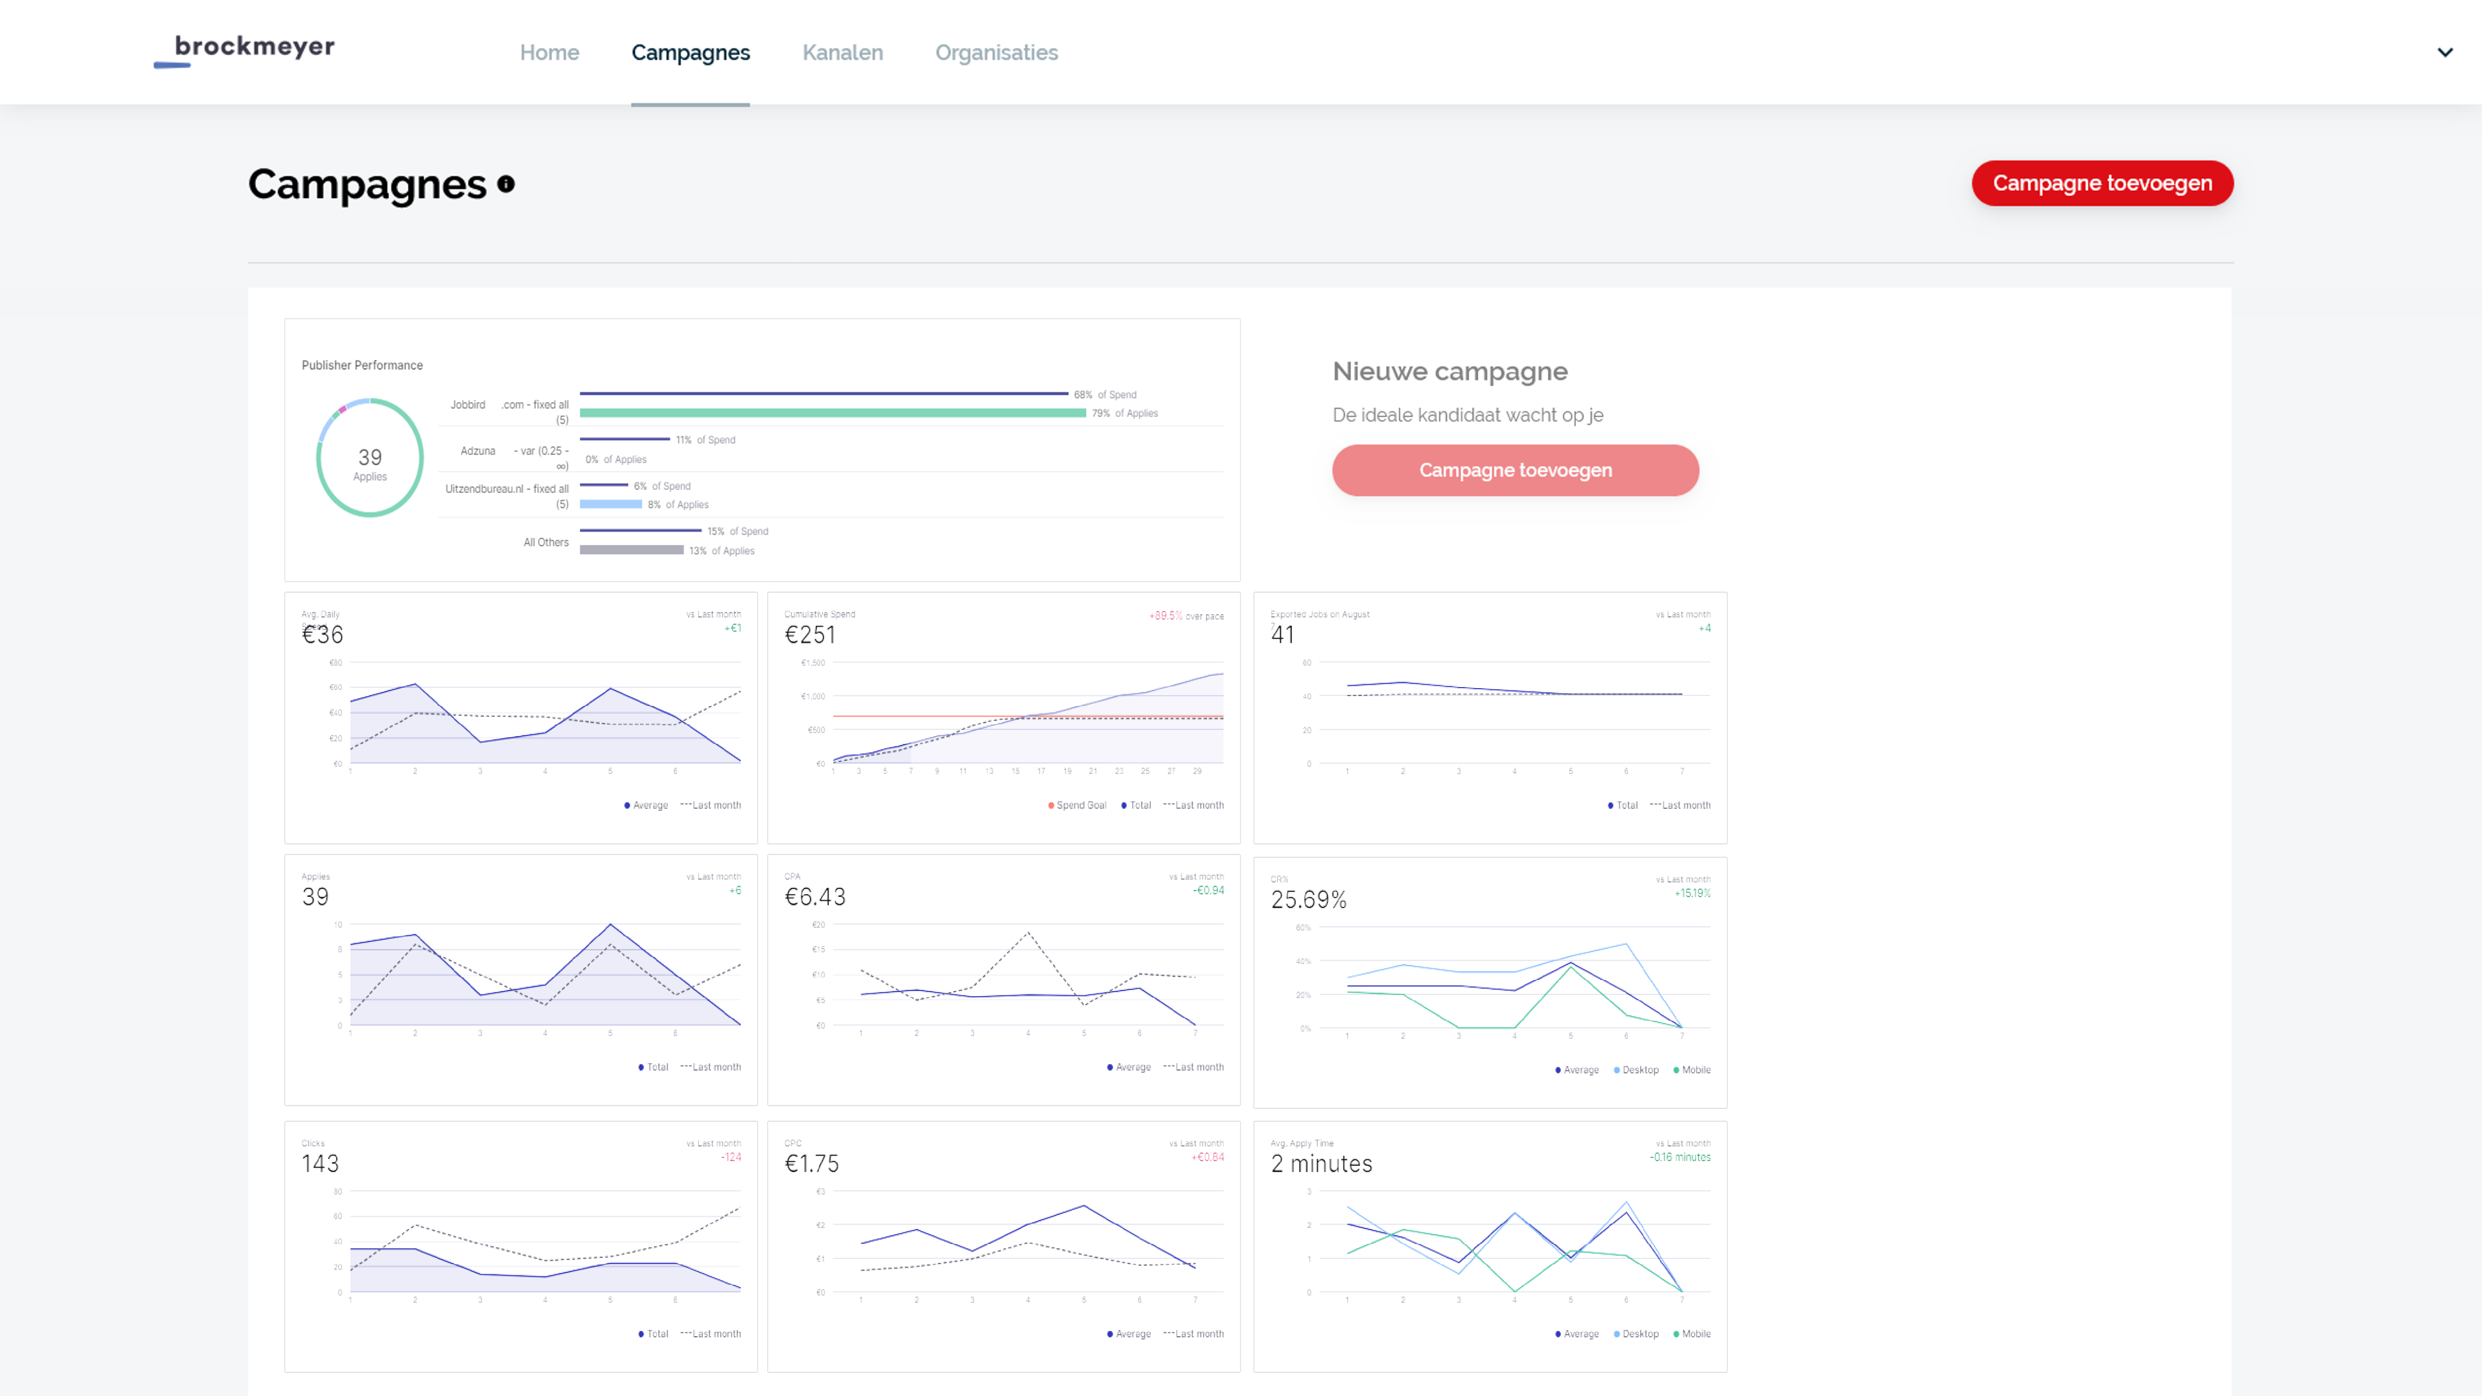Toggle Spend Goal legend in Cumulative Spend chart
The image size is (2482, 1396).
click(x=1077, y=805)
